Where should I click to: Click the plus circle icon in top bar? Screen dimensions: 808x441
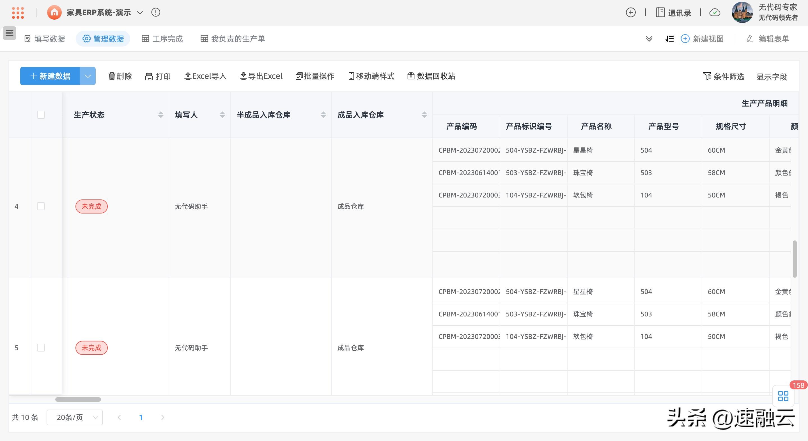click(x=631, y=13)
